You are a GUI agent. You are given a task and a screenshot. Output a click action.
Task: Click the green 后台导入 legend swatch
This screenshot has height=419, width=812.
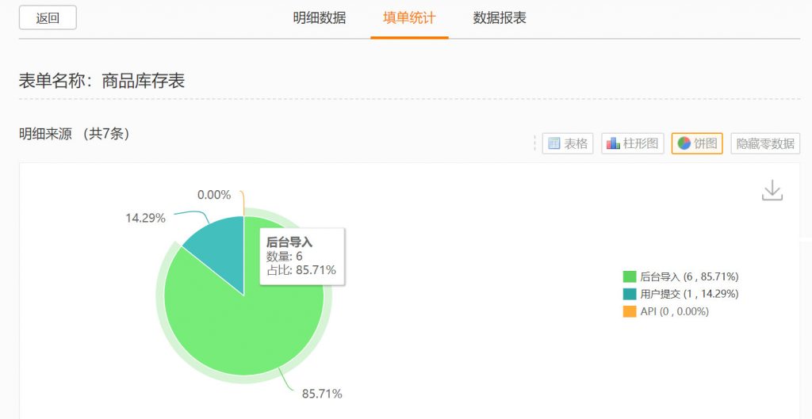coord(630,276)
